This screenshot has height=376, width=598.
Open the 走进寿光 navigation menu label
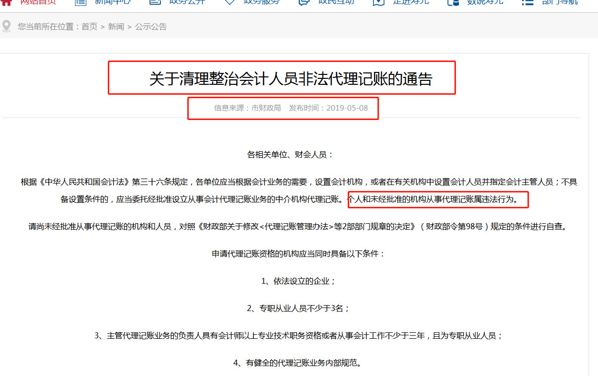click(411, 2)
